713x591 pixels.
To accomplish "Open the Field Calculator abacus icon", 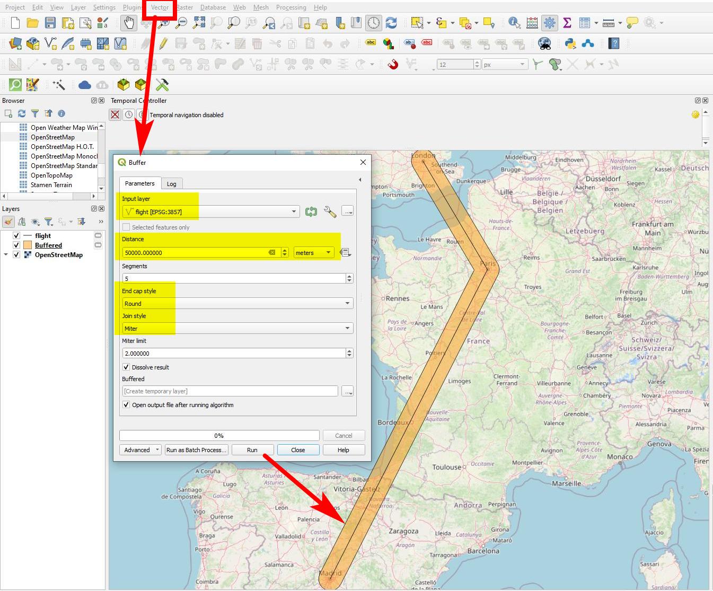I will [x=532, y=23].
